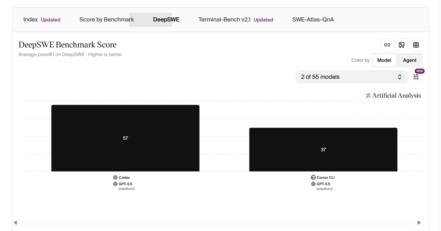This screenshot has width=441, height=231.
Task: Click the OpenAI logo beside GPT-5.5 under Codex
Action: 115,184
